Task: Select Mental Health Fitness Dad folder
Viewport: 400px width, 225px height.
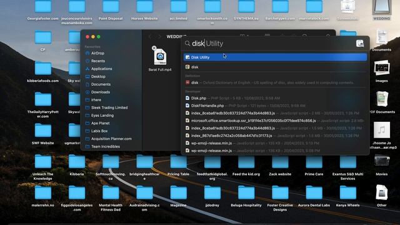Action: [x=111, y=199]
